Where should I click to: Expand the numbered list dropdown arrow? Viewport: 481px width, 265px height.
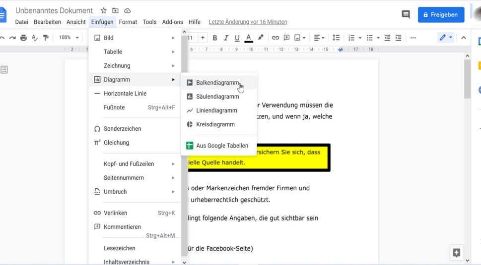pos(360,38)
